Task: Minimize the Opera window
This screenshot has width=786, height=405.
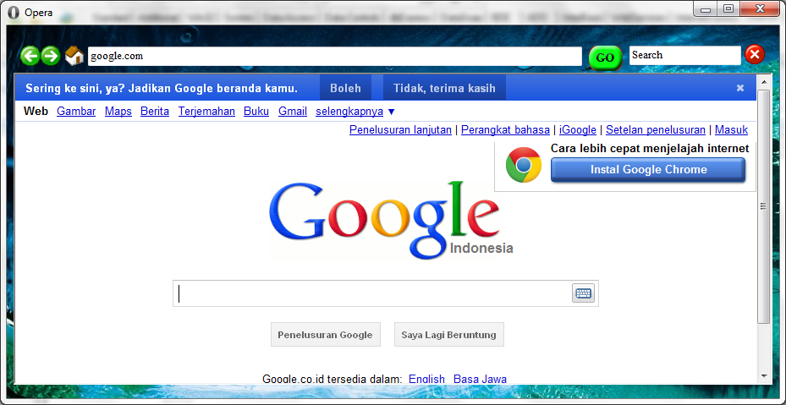Action: click(706, 9)
